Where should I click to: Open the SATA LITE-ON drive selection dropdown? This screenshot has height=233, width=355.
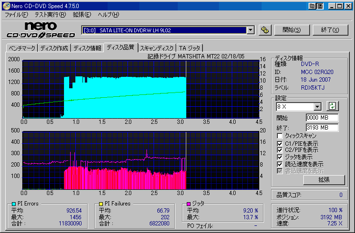250,30
